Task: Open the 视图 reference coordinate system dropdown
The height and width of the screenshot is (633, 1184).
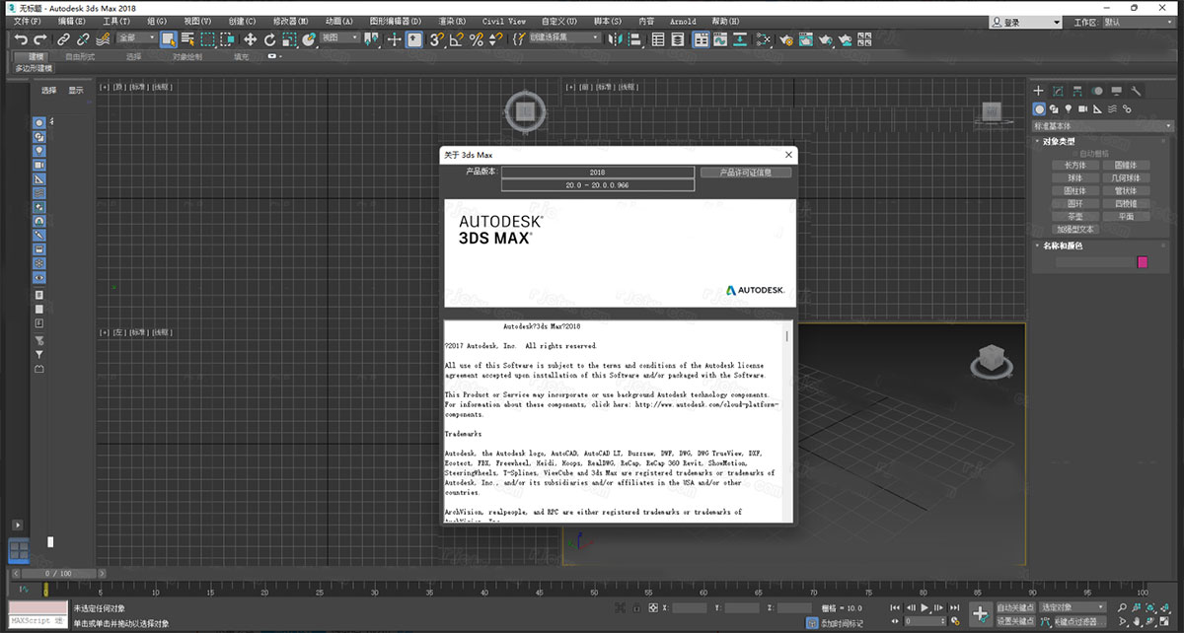Action: (337, 40)
